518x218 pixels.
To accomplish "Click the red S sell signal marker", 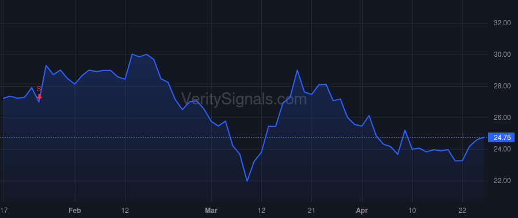I will pos(39,92).
